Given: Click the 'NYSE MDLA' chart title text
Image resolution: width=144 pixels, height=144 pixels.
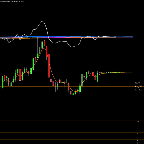Looking at the screenshot, I should point(19,2).
